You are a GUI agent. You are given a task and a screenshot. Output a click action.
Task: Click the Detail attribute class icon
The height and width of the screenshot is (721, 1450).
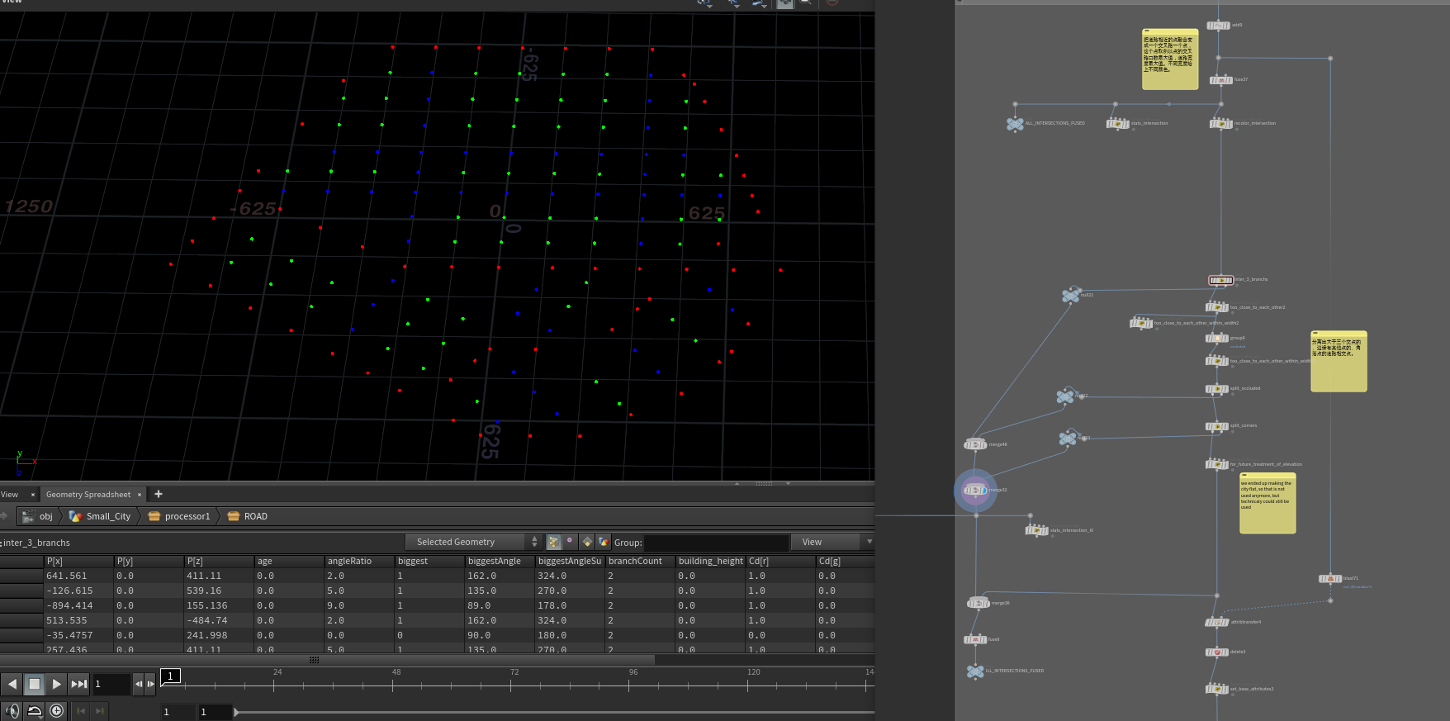(604, 542)
